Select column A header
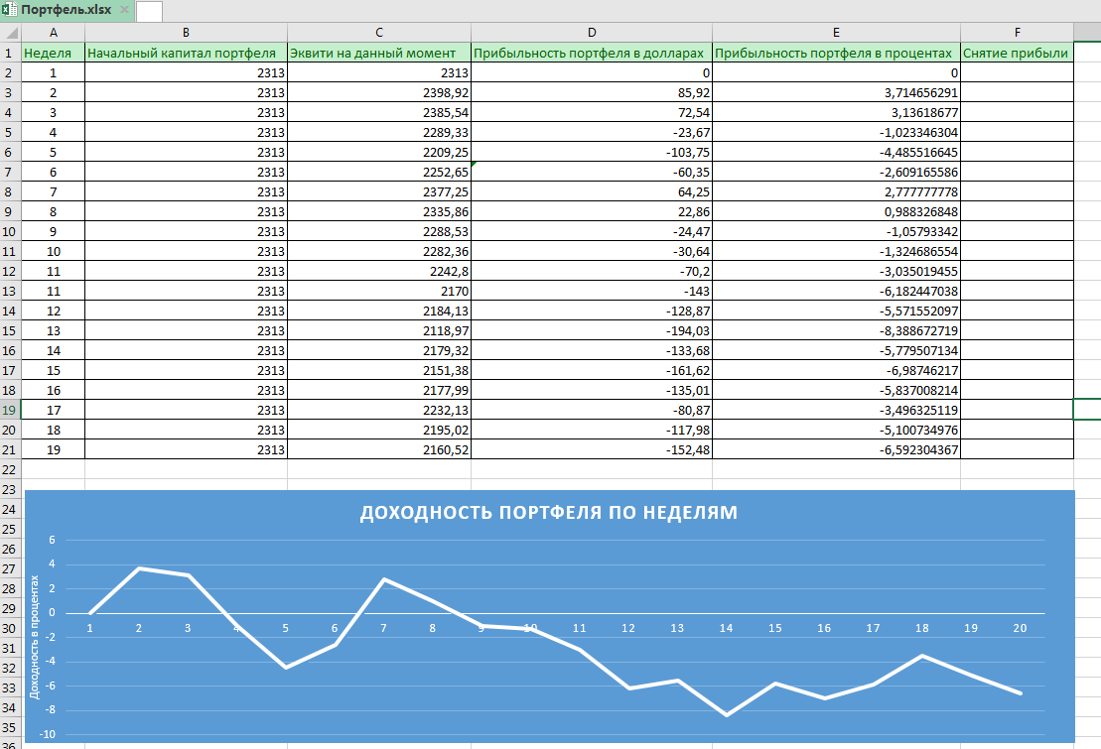The height and width of the screenshot is (749, 1101). coord(53,33)
